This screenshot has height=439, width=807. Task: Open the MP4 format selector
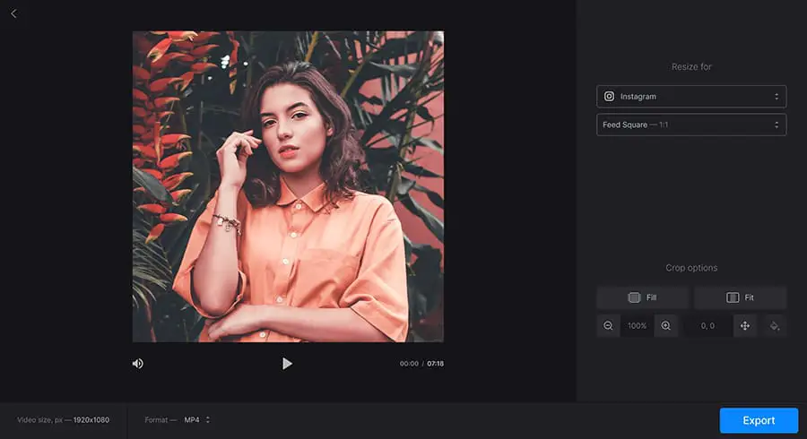pyautogui.click(x=196, y=419)
